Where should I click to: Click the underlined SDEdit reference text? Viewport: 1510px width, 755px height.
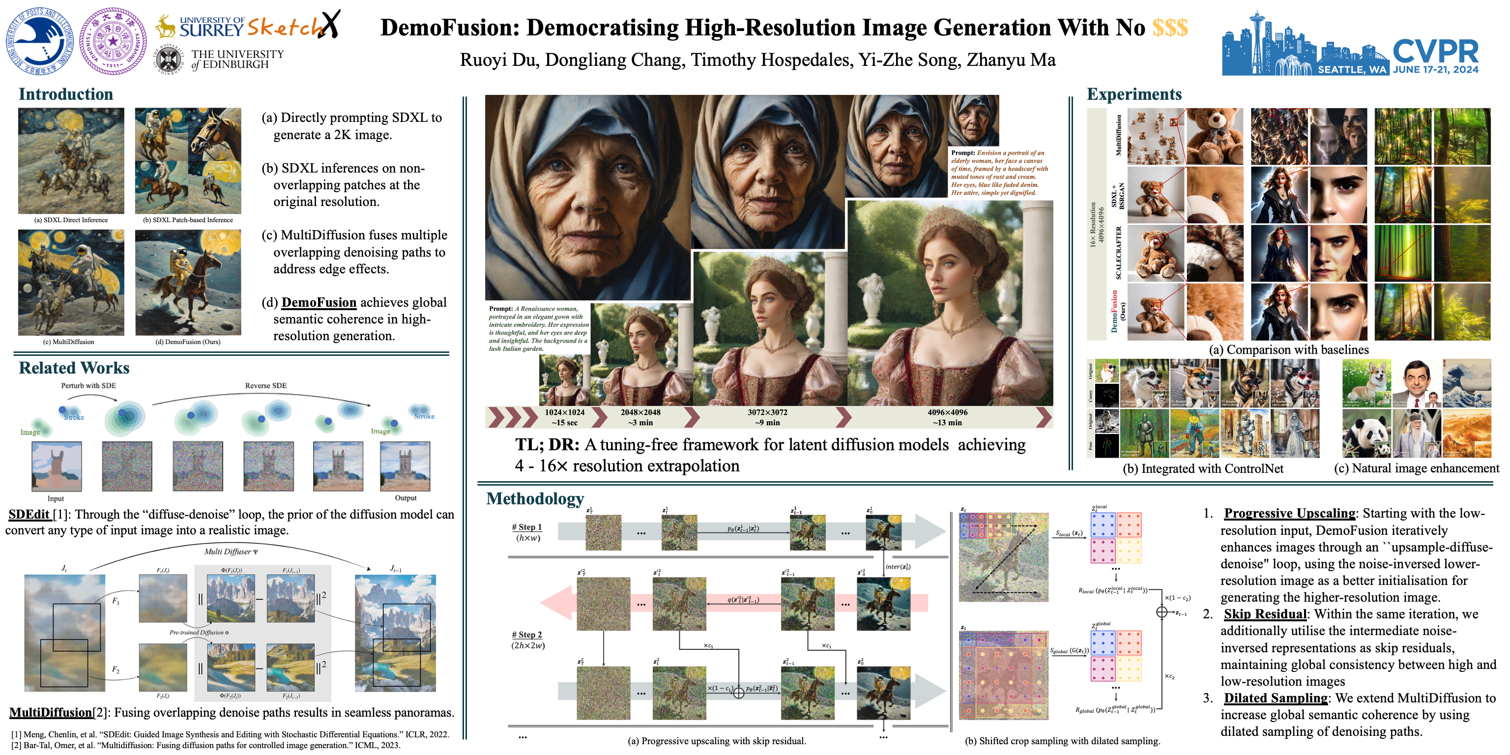(29, 514)
